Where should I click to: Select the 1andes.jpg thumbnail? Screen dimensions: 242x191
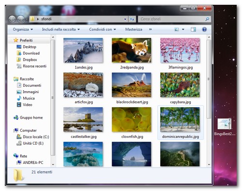83,50
